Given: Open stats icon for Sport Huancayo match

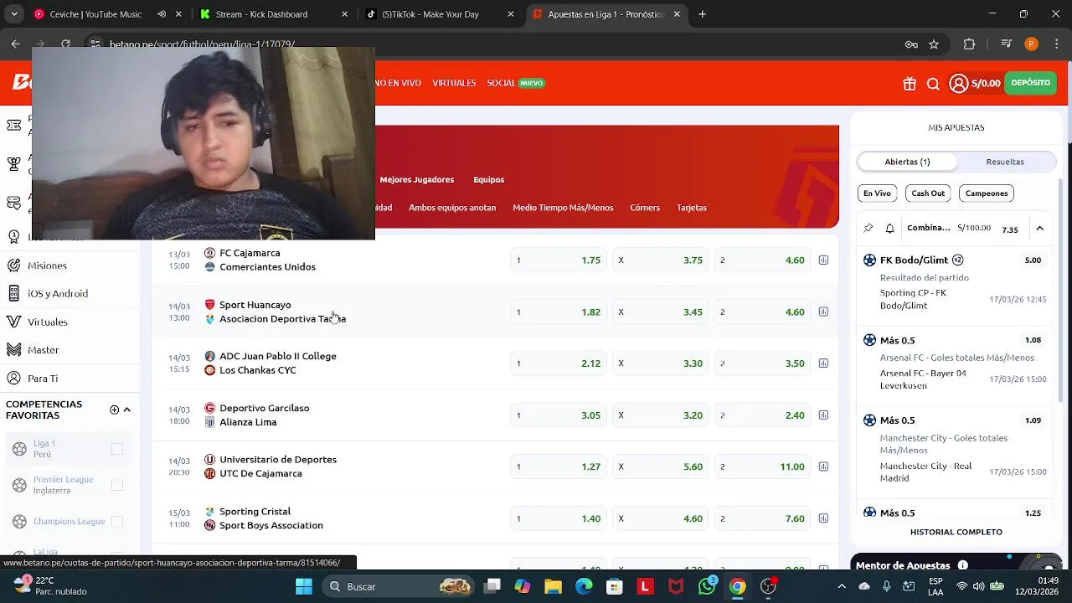Looking at the screenshot, I should (x=823, y=312).
